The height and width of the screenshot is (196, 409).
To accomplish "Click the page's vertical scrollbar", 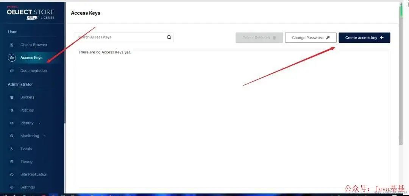I will click(x=401, y=73).
